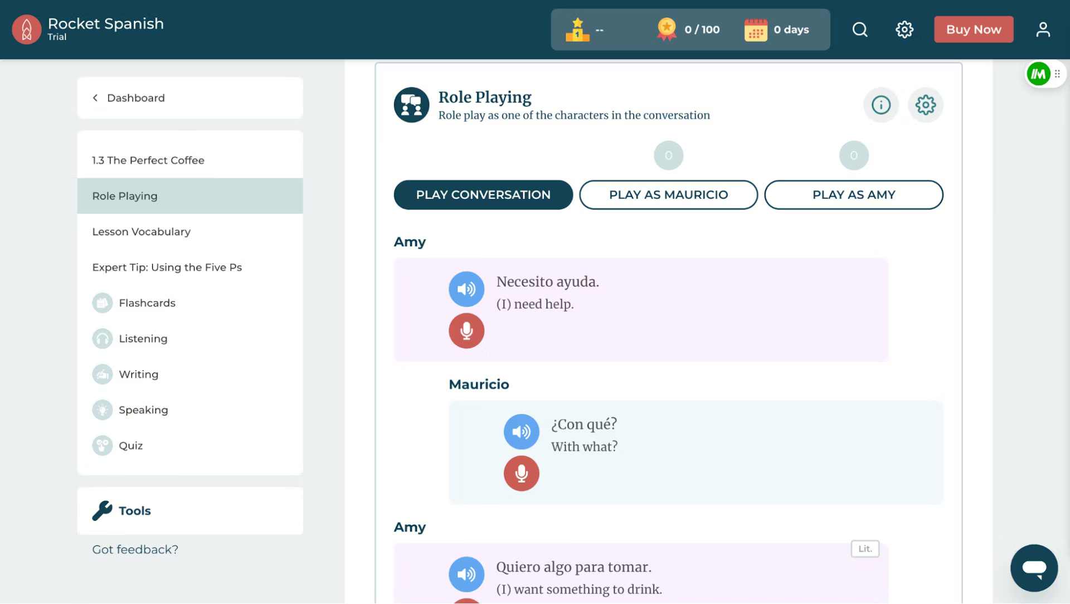This screenshot has width=1070, height=604.
Task: Click the Dashboard back link
Action: (136, 98)
